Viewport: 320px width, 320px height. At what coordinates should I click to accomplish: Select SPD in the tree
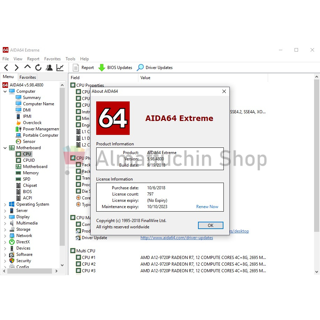(26, 179)
